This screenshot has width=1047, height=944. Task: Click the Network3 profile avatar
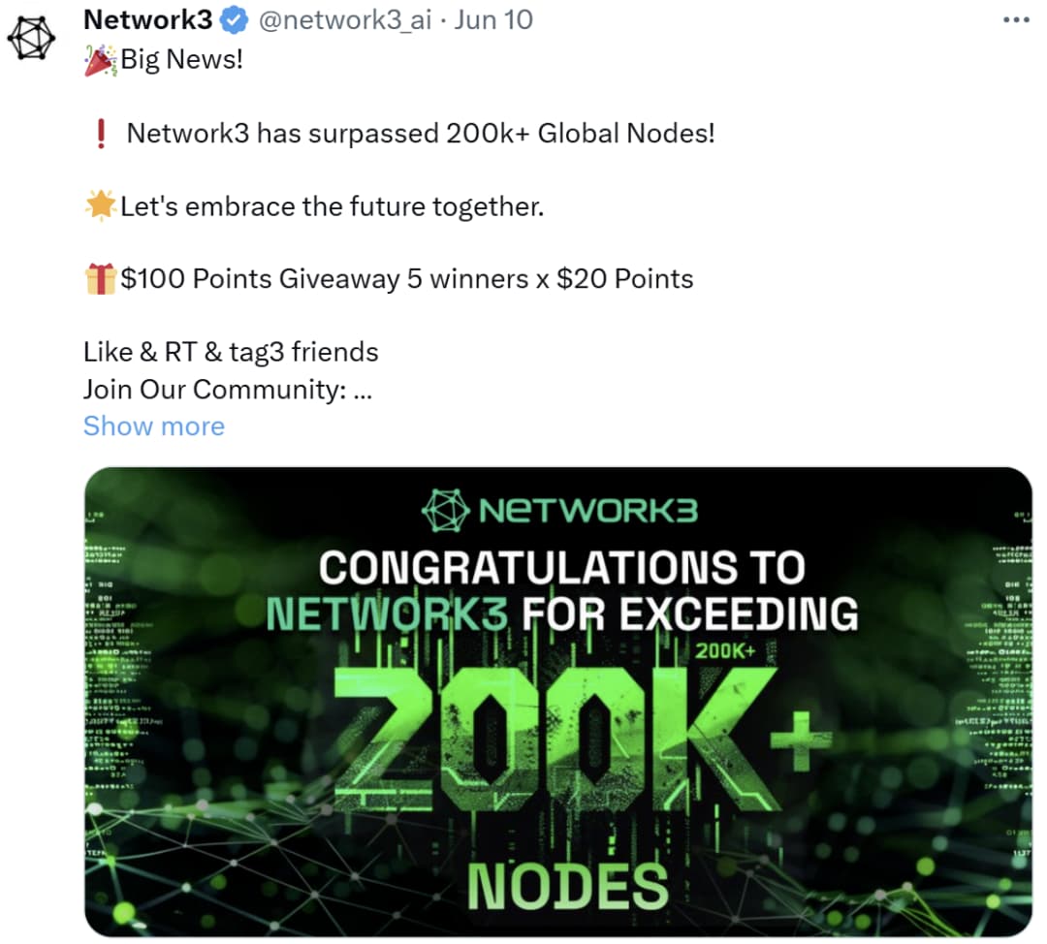(34, 39)
